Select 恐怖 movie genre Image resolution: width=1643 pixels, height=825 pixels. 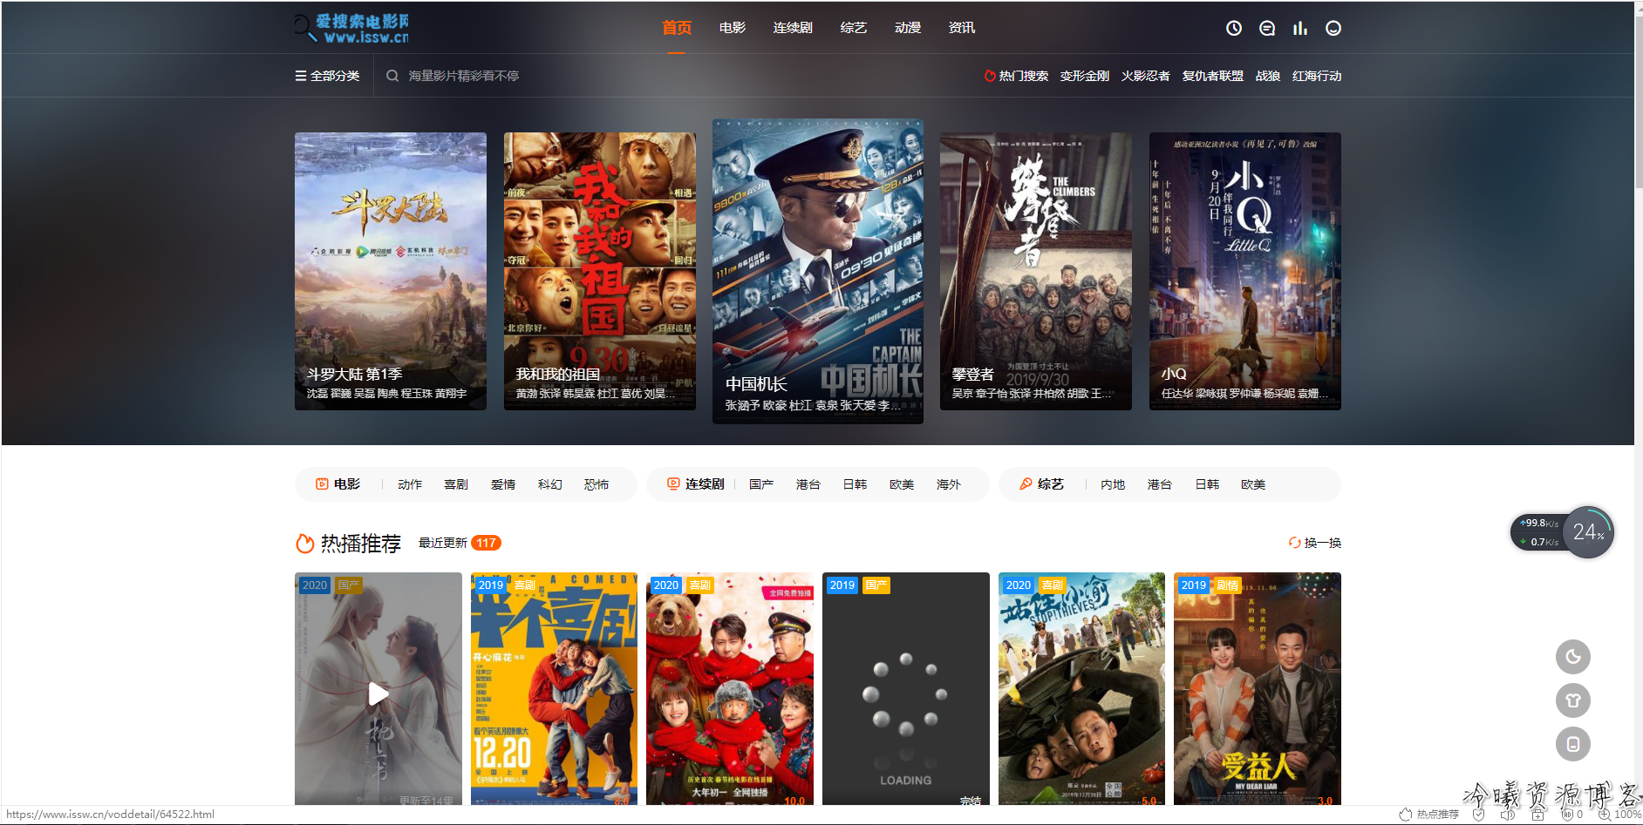[x=597, y=484]
